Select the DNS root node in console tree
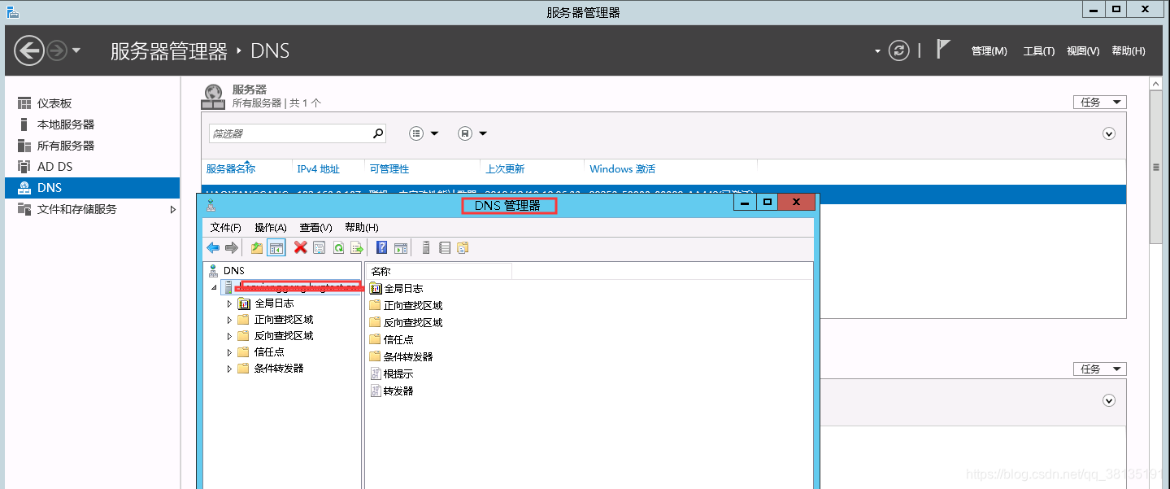The image size is (1170, 489). [x=233, y=270]
